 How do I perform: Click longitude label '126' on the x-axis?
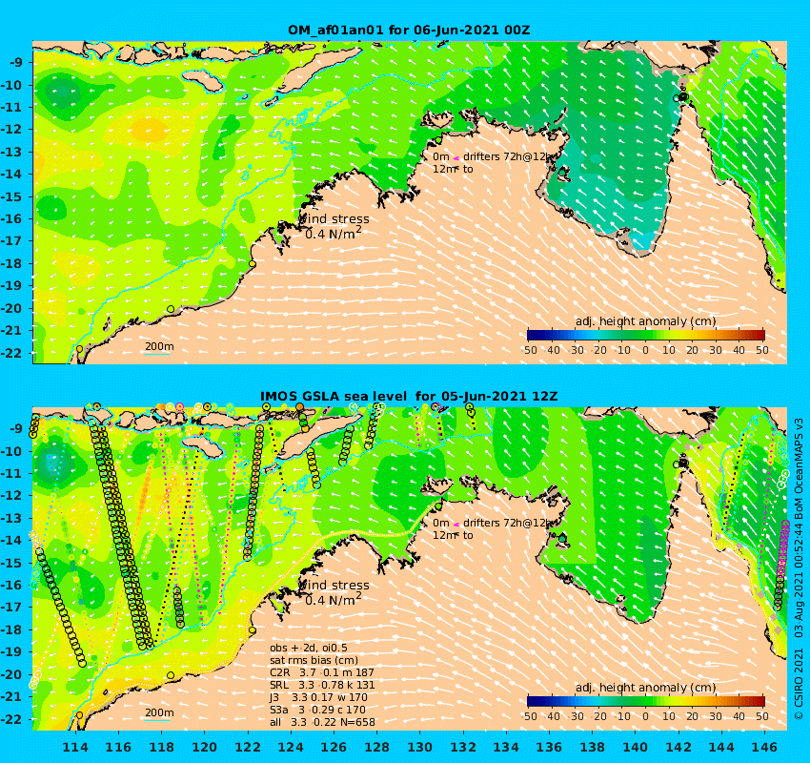click(x=334, y=747)
